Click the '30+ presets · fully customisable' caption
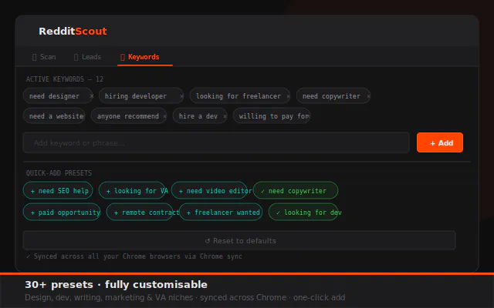 (x=116, y=284)
